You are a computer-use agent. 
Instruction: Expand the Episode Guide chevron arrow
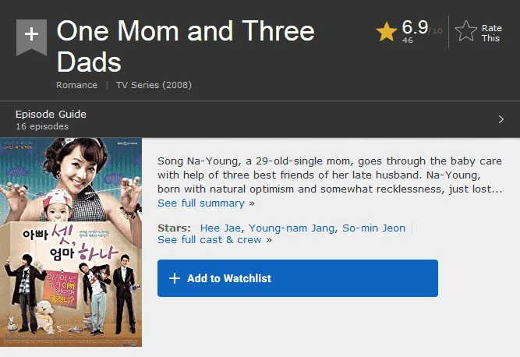pyautogui.click(x=501, y=119)
